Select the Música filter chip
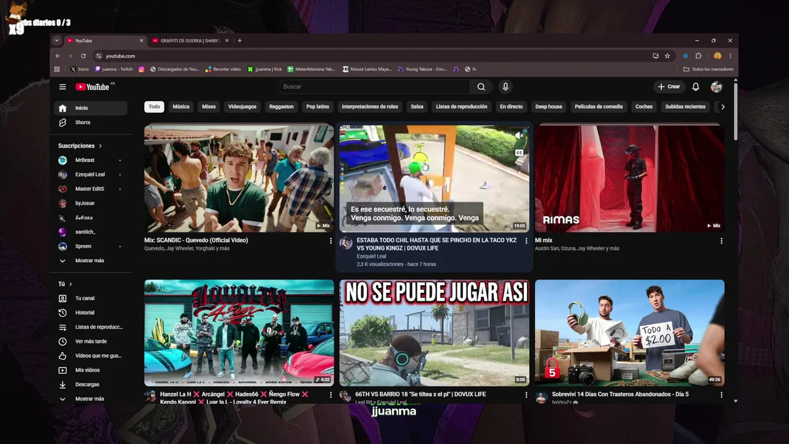 [x=181, y=107]
